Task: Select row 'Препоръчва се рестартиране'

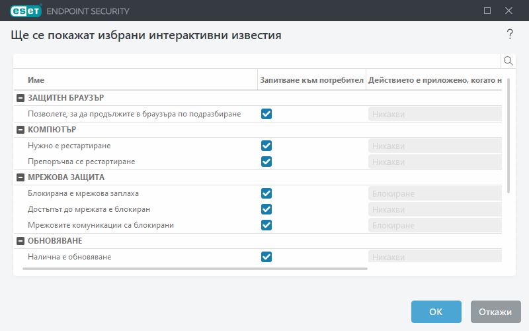Action: (258, 162)
